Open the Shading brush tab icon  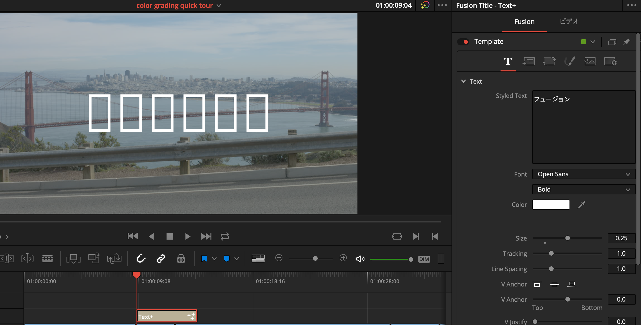[x=569, y=61]
